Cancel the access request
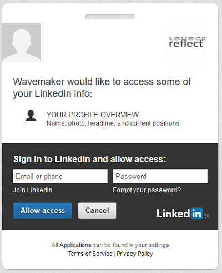Image resolution: width=222 pixels, height=273 pixels. 97,211
